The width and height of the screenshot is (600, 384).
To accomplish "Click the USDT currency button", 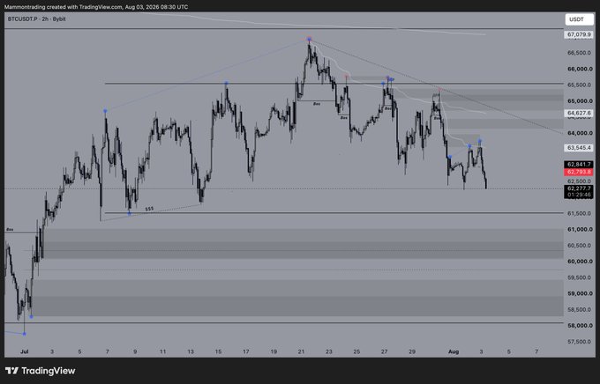I will tap(580, 19).
